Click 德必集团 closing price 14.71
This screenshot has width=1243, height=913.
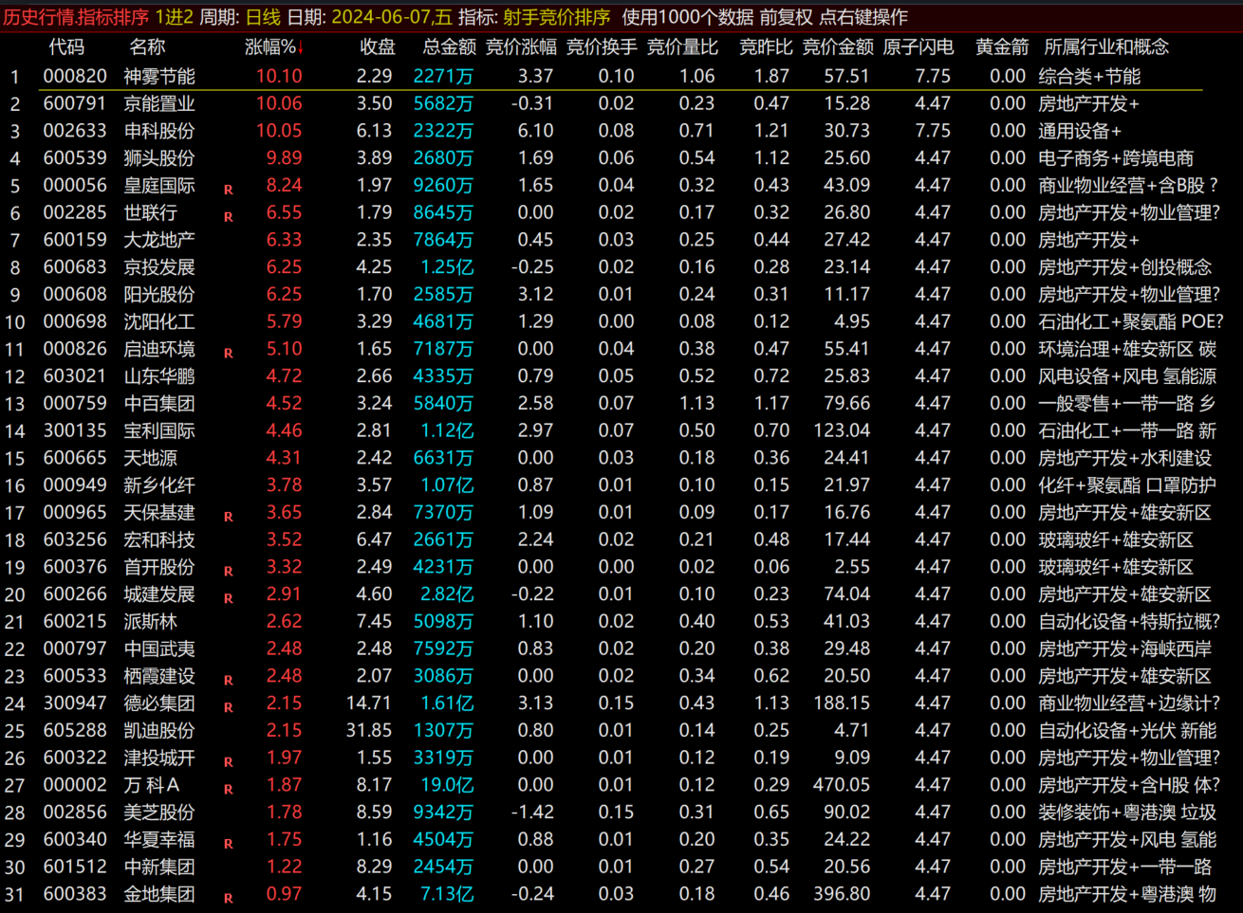tap(369, 703)
